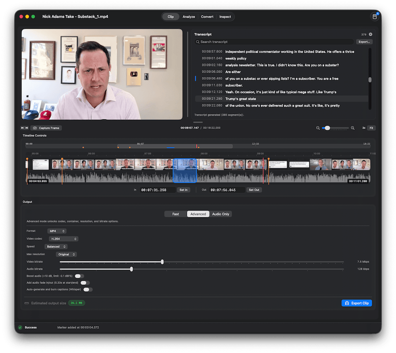Select the zoom in magnifier icon
This screenshot has height=353, width=396.
pos(352,128)
